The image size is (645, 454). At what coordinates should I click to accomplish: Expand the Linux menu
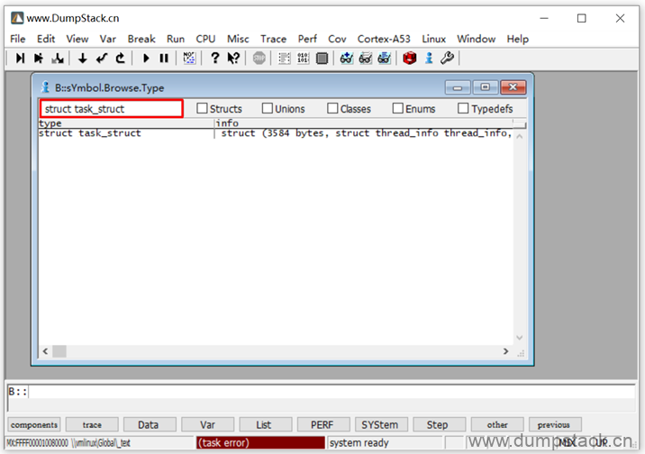coord(433,39)
